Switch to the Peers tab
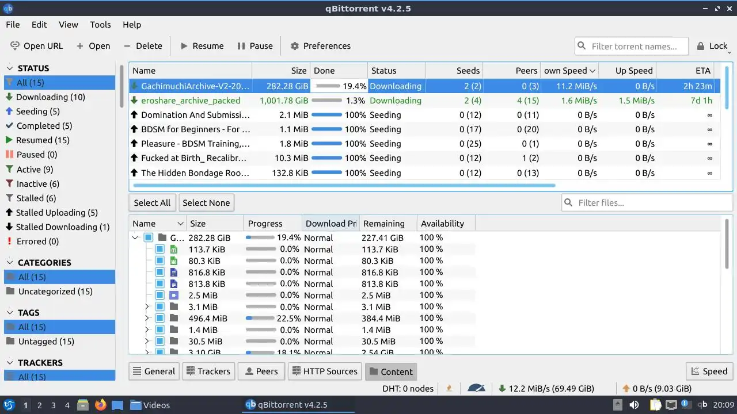 click(x=261, y=371)
